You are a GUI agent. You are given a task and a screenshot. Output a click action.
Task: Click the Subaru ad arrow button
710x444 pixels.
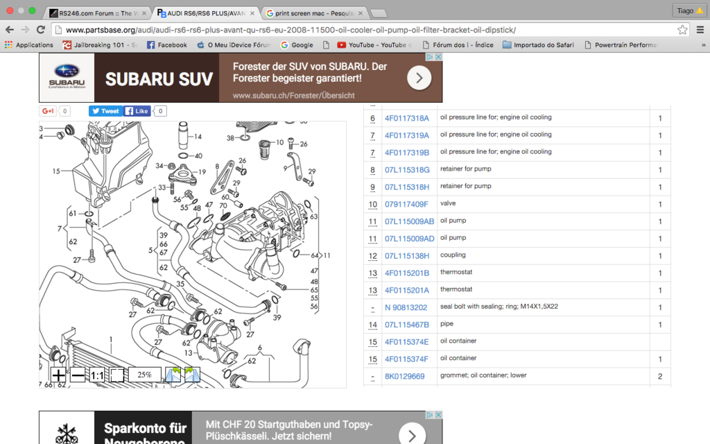click(x=419, y=78)
